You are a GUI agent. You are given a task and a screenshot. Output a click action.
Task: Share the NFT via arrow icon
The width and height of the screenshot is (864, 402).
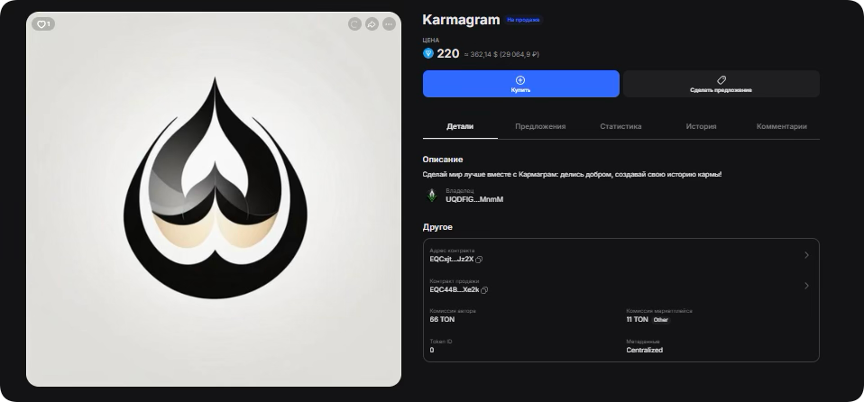[x=372, y=24]
